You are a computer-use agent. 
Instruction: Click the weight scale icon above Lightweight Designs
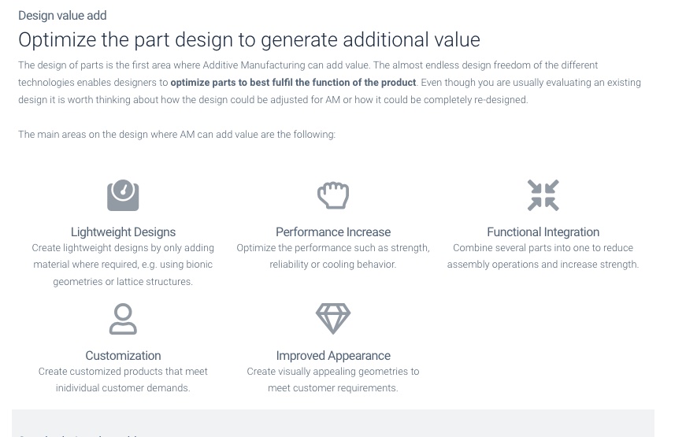(x=123, y=195)
